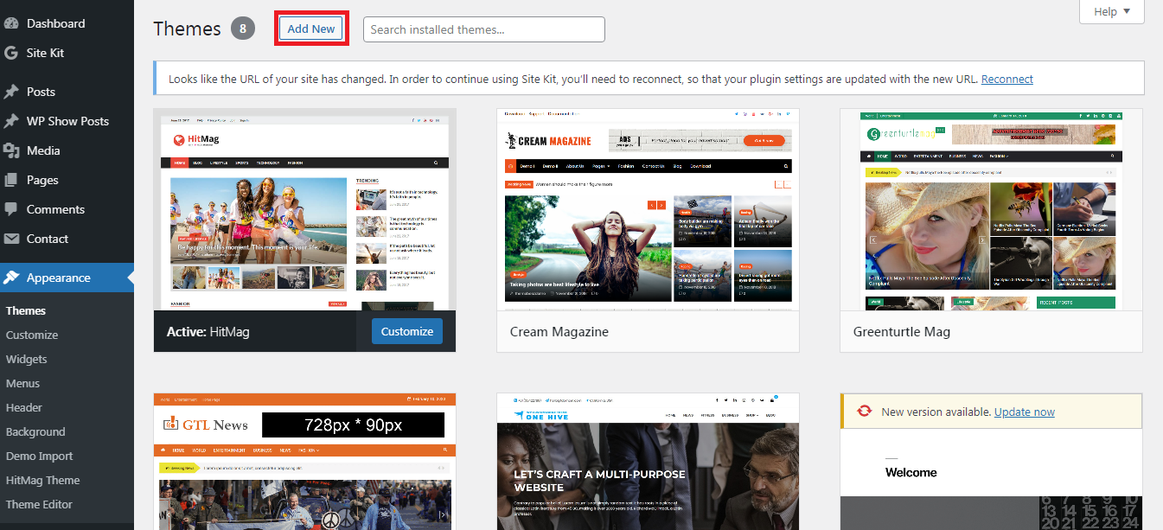The image size is (1163, 530).
Task: Click the Cream Magazine theme name
Action: [x=559, y=332]
